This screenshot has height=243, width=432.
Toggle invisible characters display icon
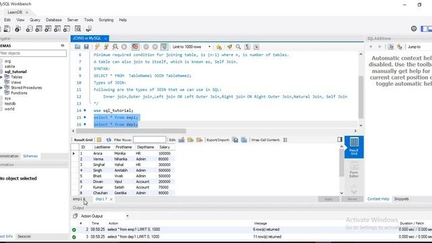(248, 47)
